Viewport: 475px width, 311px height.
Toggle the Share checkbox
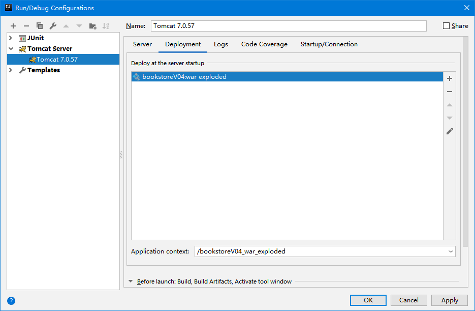[x=446, y=26]
